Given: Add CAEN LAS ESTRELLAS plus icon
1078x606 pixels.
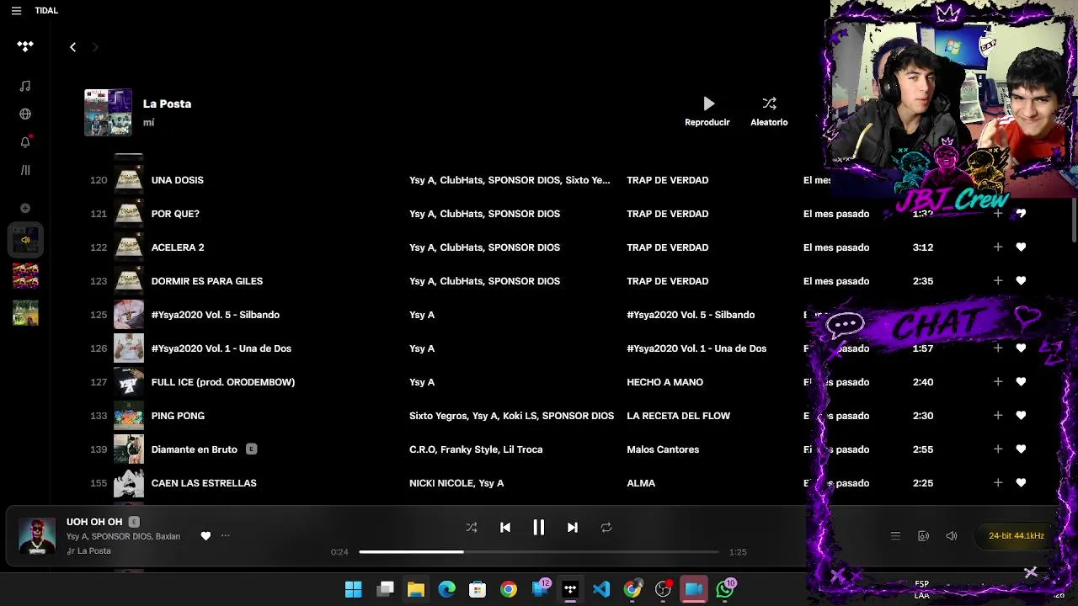Looking at the screenshot, I should [x=998, y=483].
